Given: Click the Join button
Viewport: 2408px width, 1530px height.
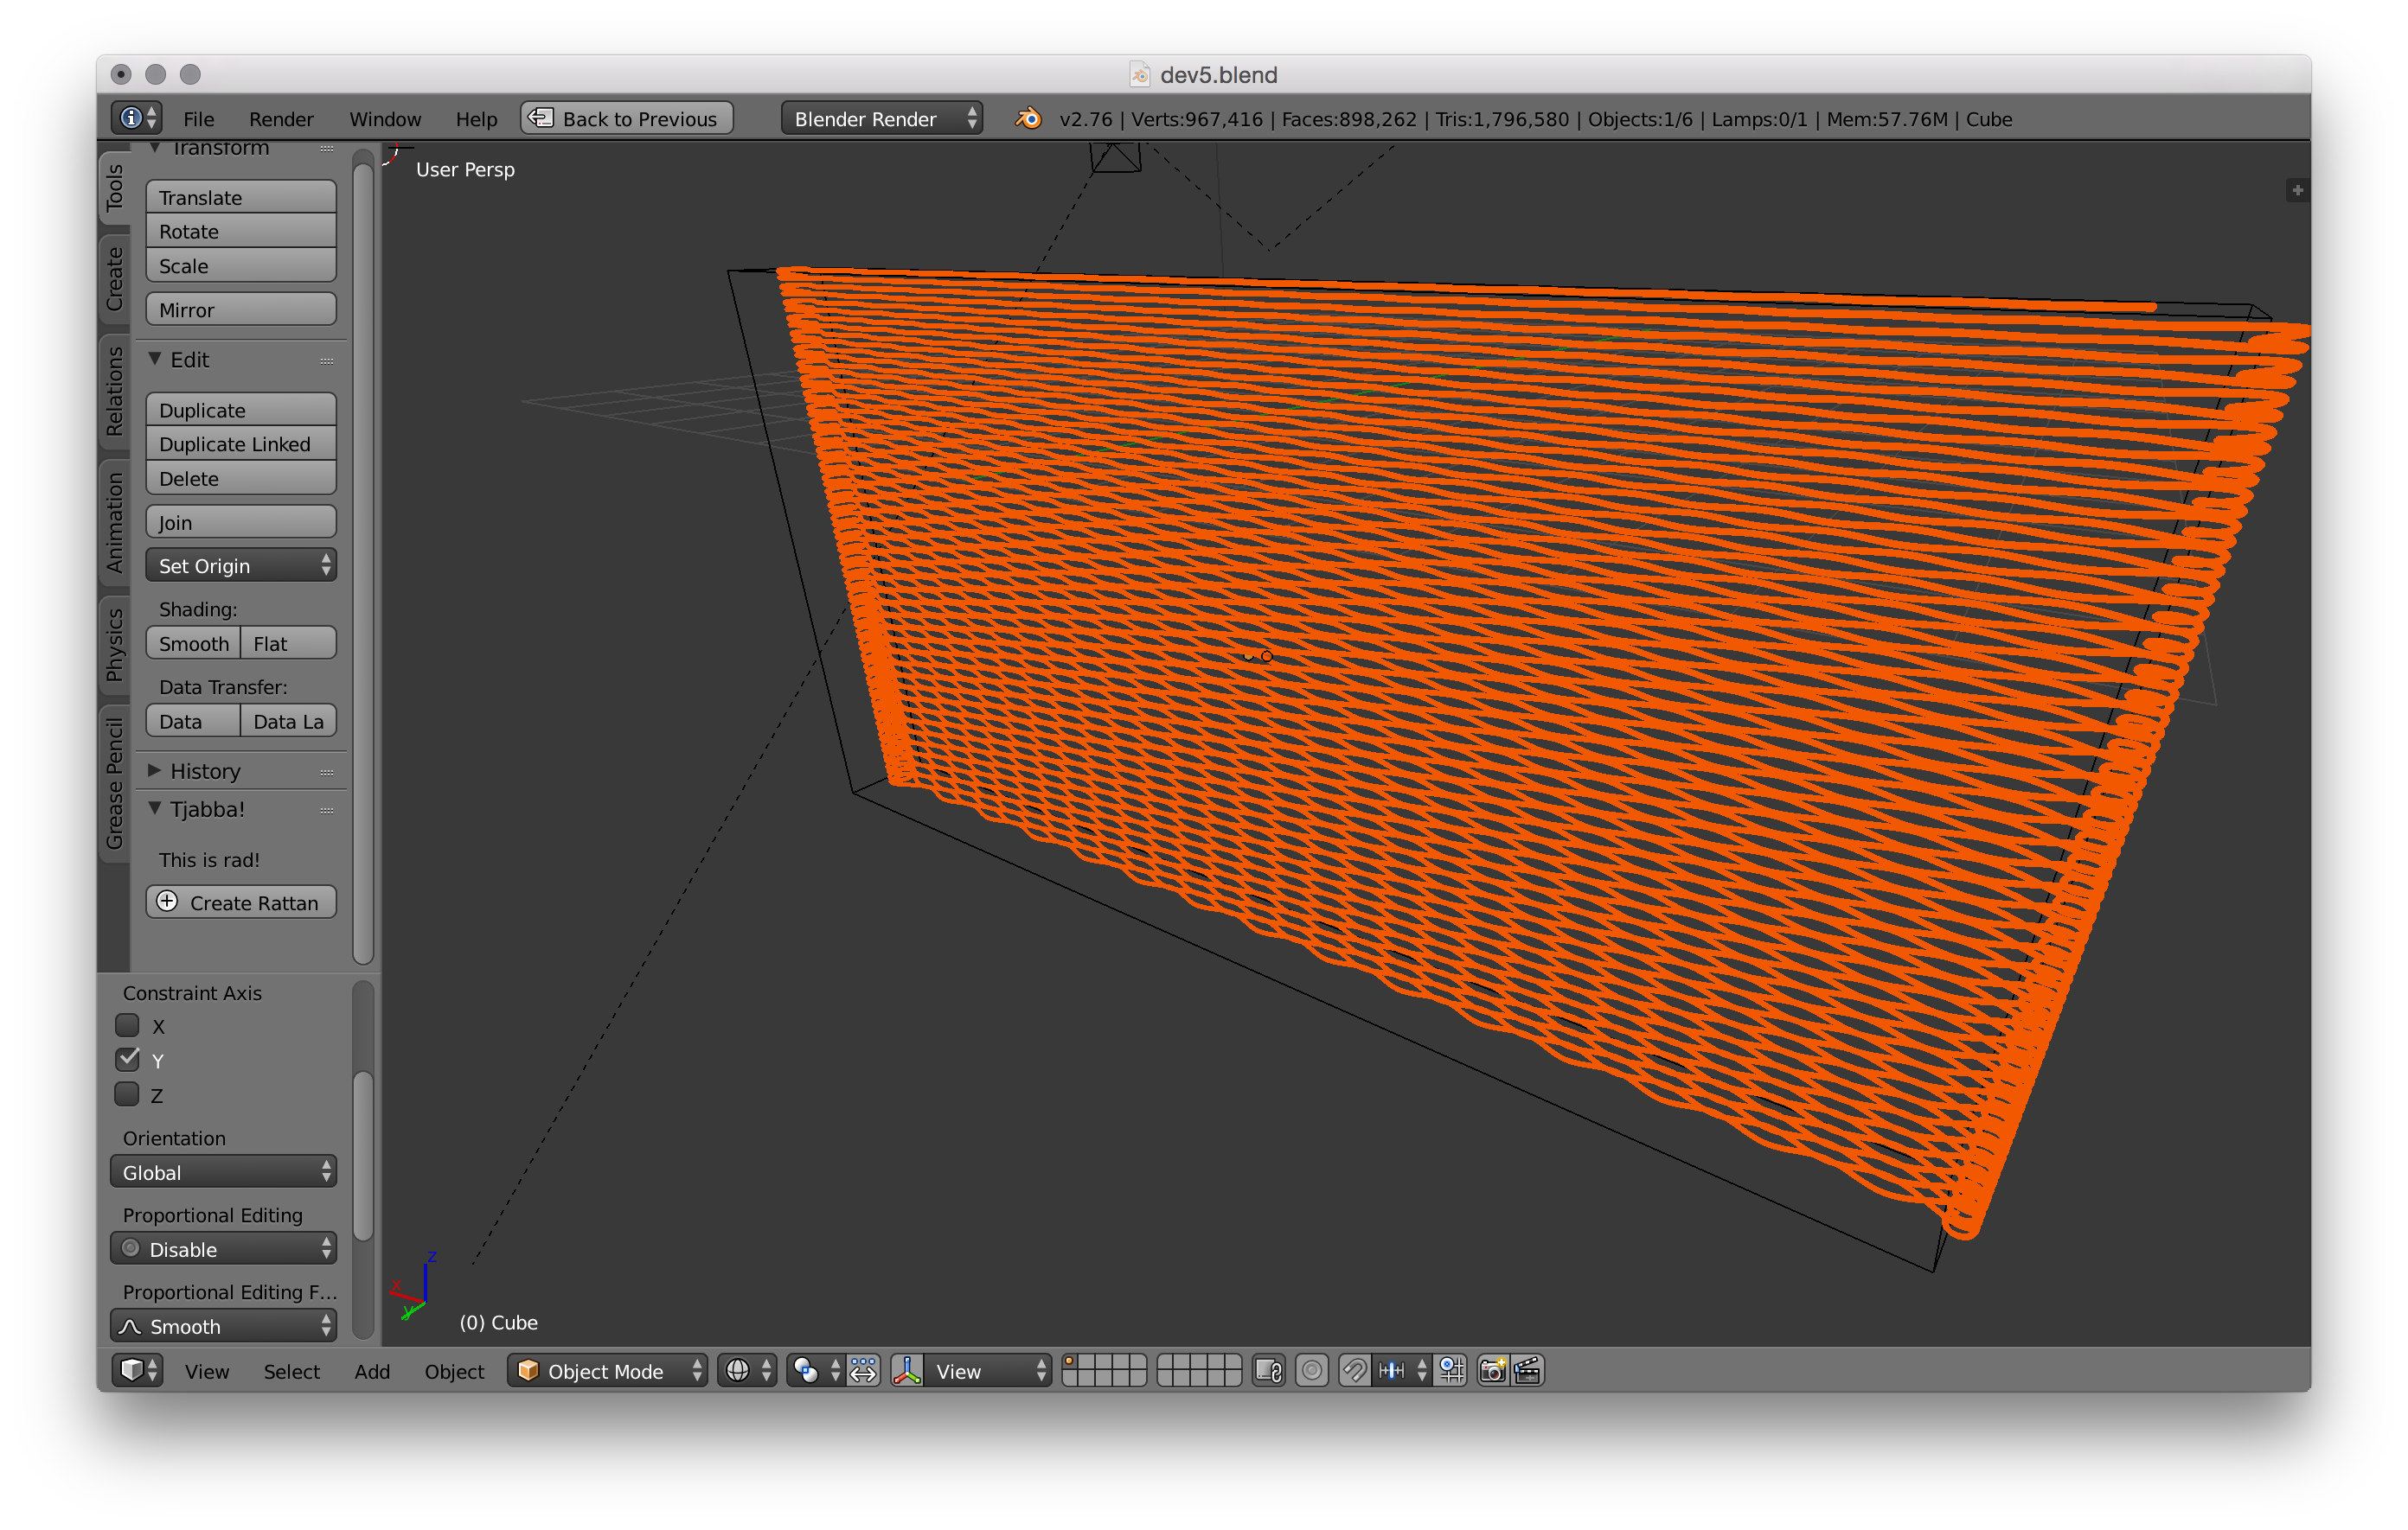Looking at the screenshot, I should 241,521.
